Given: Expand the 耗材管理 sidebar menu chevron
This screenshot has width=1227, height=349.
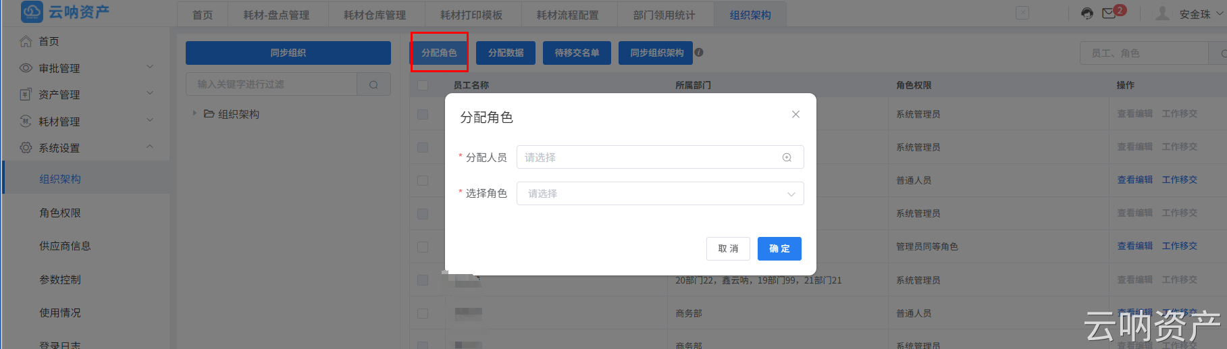Looking at the screenshot, I should 150,120.
